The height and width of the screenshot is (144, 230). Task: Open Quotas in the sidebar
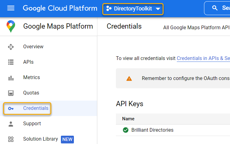point(31,93)
